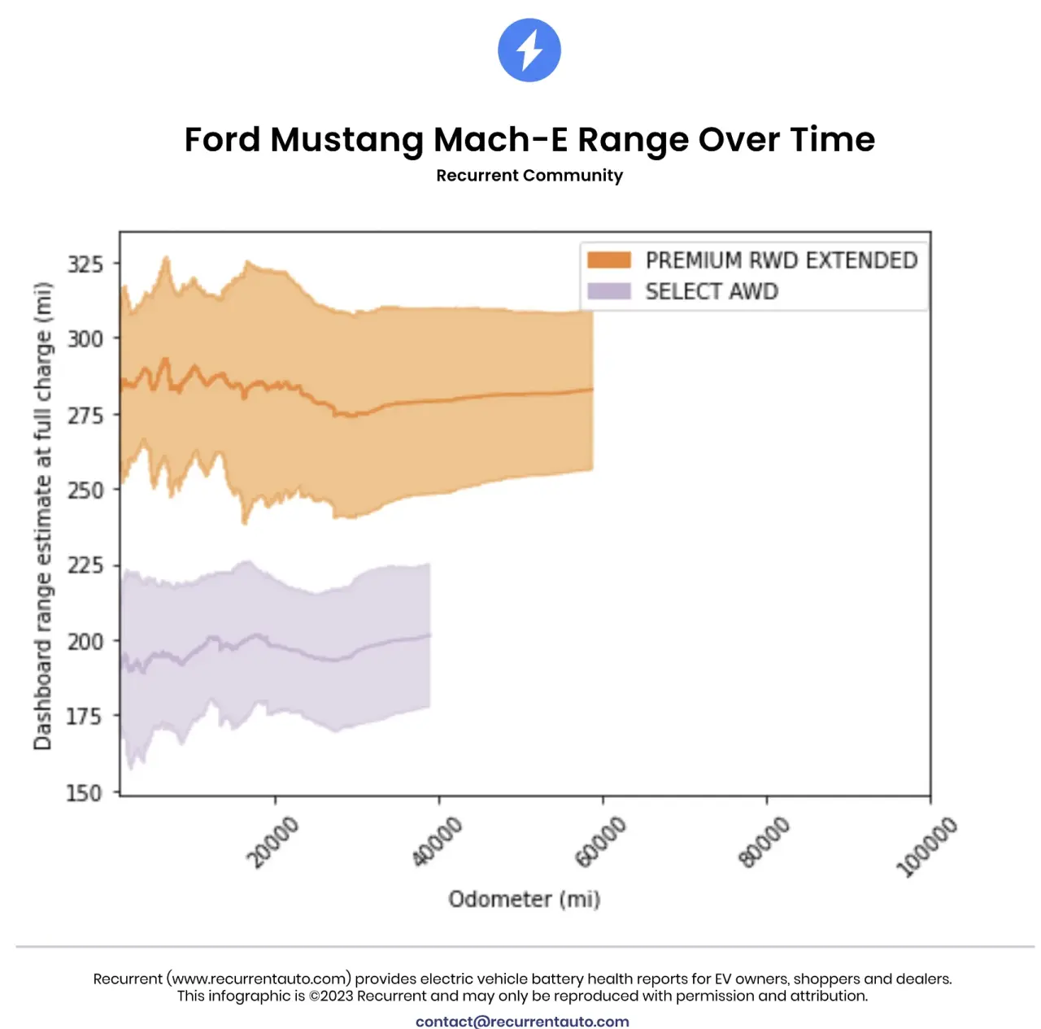
Task: Select the PREMIUM RWD EXTENDED legend label
Action: pyautogui.click(x=781, y=260)
